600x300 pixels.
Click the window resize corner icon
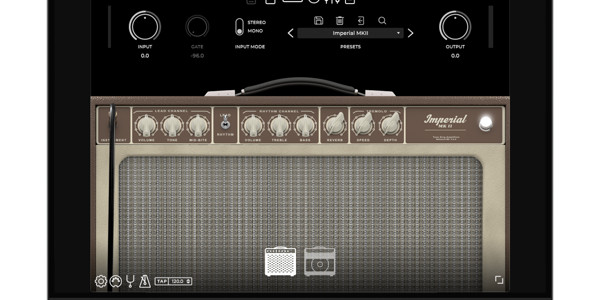pos(499,280)
